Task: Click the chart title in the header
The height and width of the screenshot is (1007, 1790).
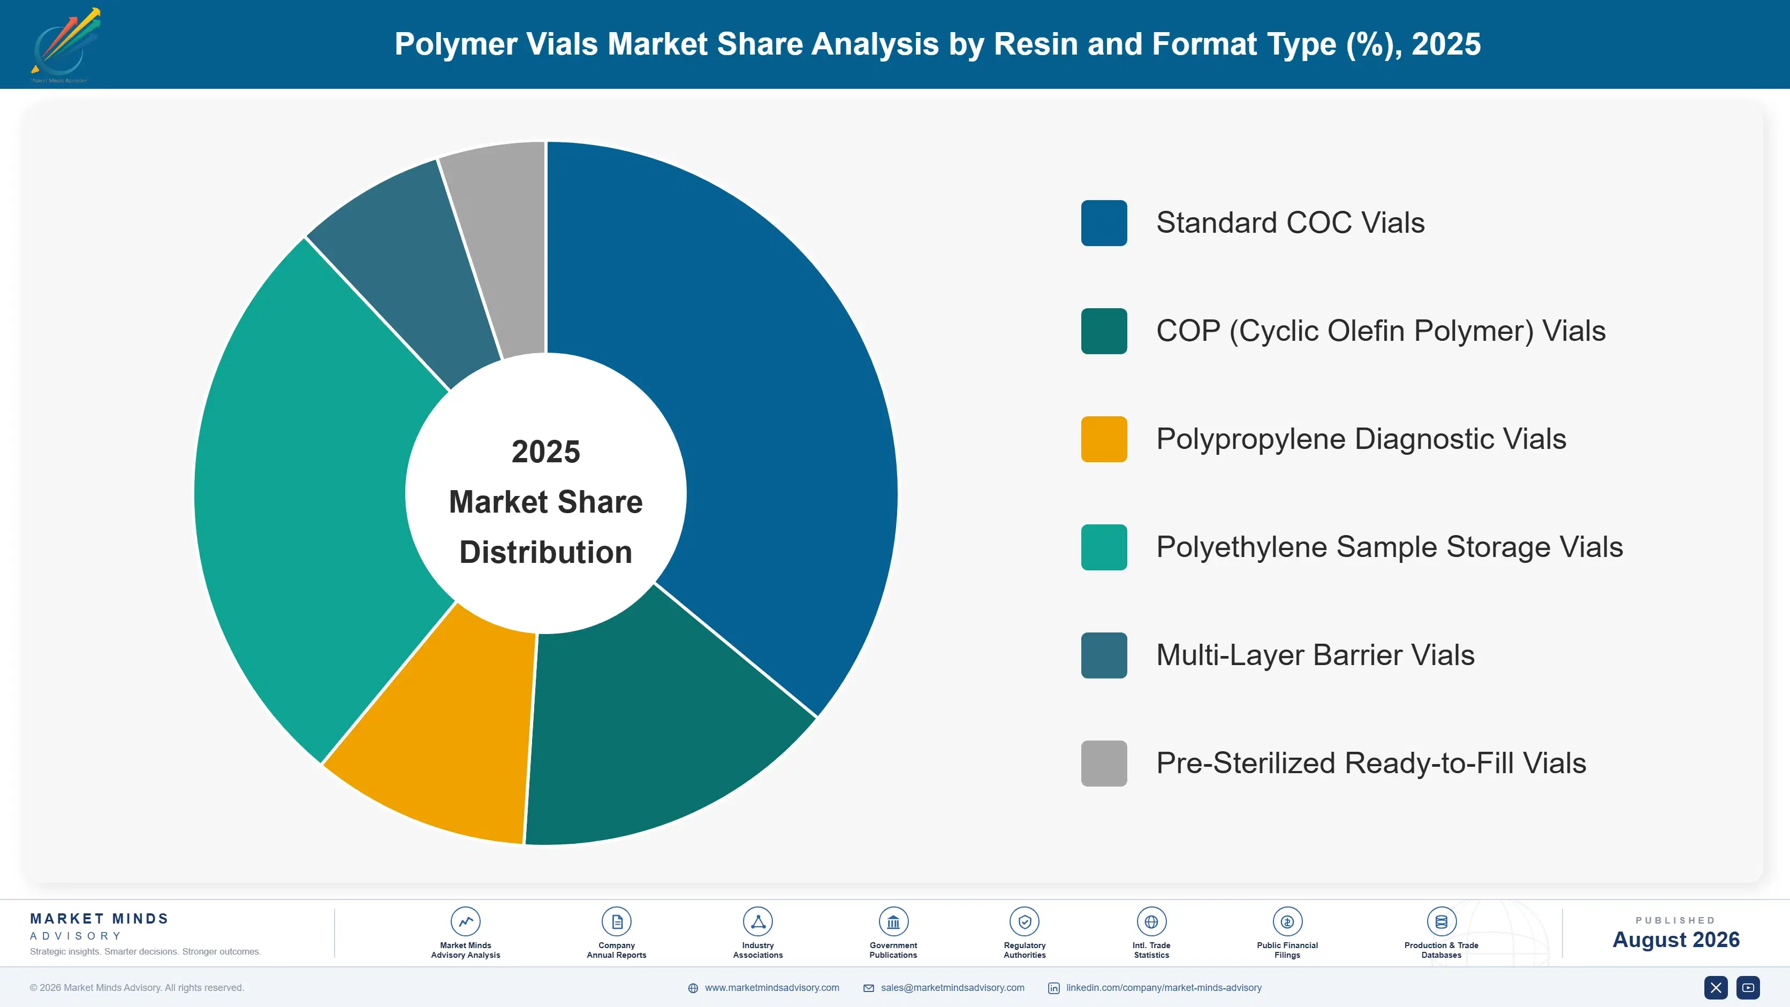Action: click(937, 44)
